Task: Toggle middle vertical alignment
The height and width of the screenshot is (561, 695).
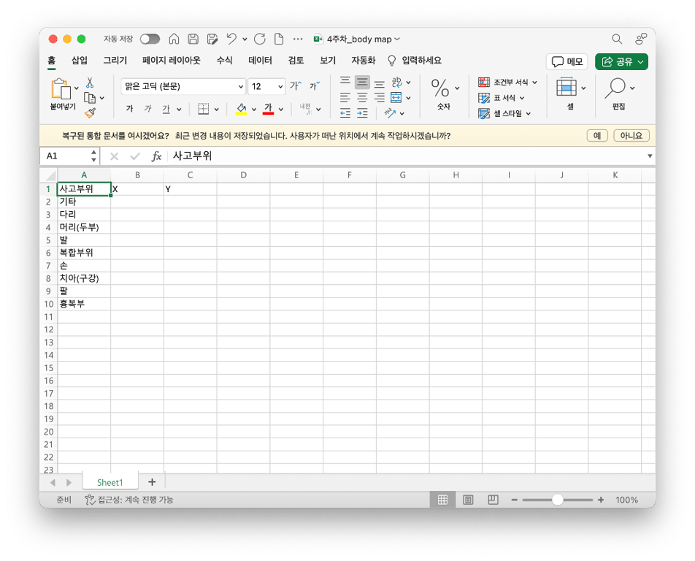Action: [362, 82]
